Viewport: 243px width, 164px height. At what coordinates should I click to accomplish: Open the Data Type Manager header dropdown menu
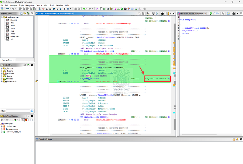click(29, 116)
